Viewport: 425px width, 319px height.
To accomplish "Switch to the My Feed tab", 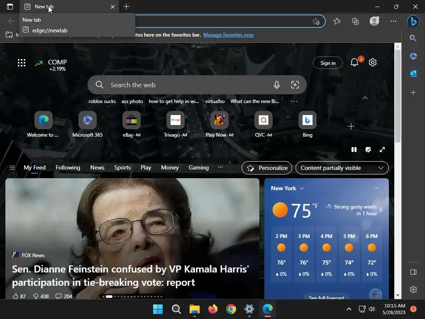I will pyautogui.click(x=34, y=168).
